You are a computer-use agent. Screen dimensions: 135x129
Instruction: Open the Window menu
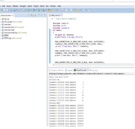coord(53,6)
